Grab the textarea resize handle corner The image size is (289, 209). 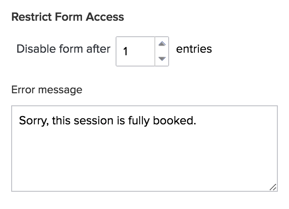273,187
